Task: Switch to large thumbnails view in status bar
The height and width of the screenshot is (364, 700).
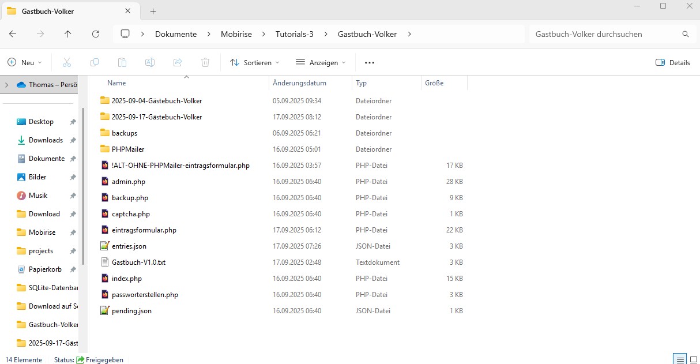Action: (x=695, y=359)
